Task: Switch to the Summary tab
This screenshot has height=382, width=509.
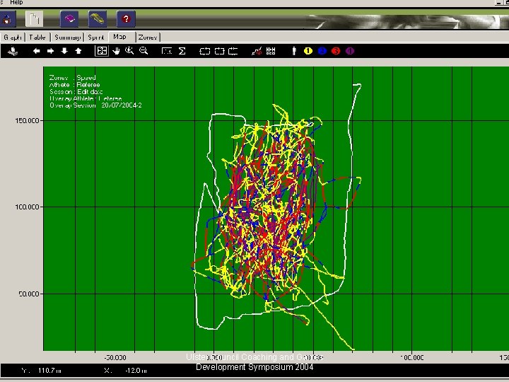Action: (x=68, y=37)
